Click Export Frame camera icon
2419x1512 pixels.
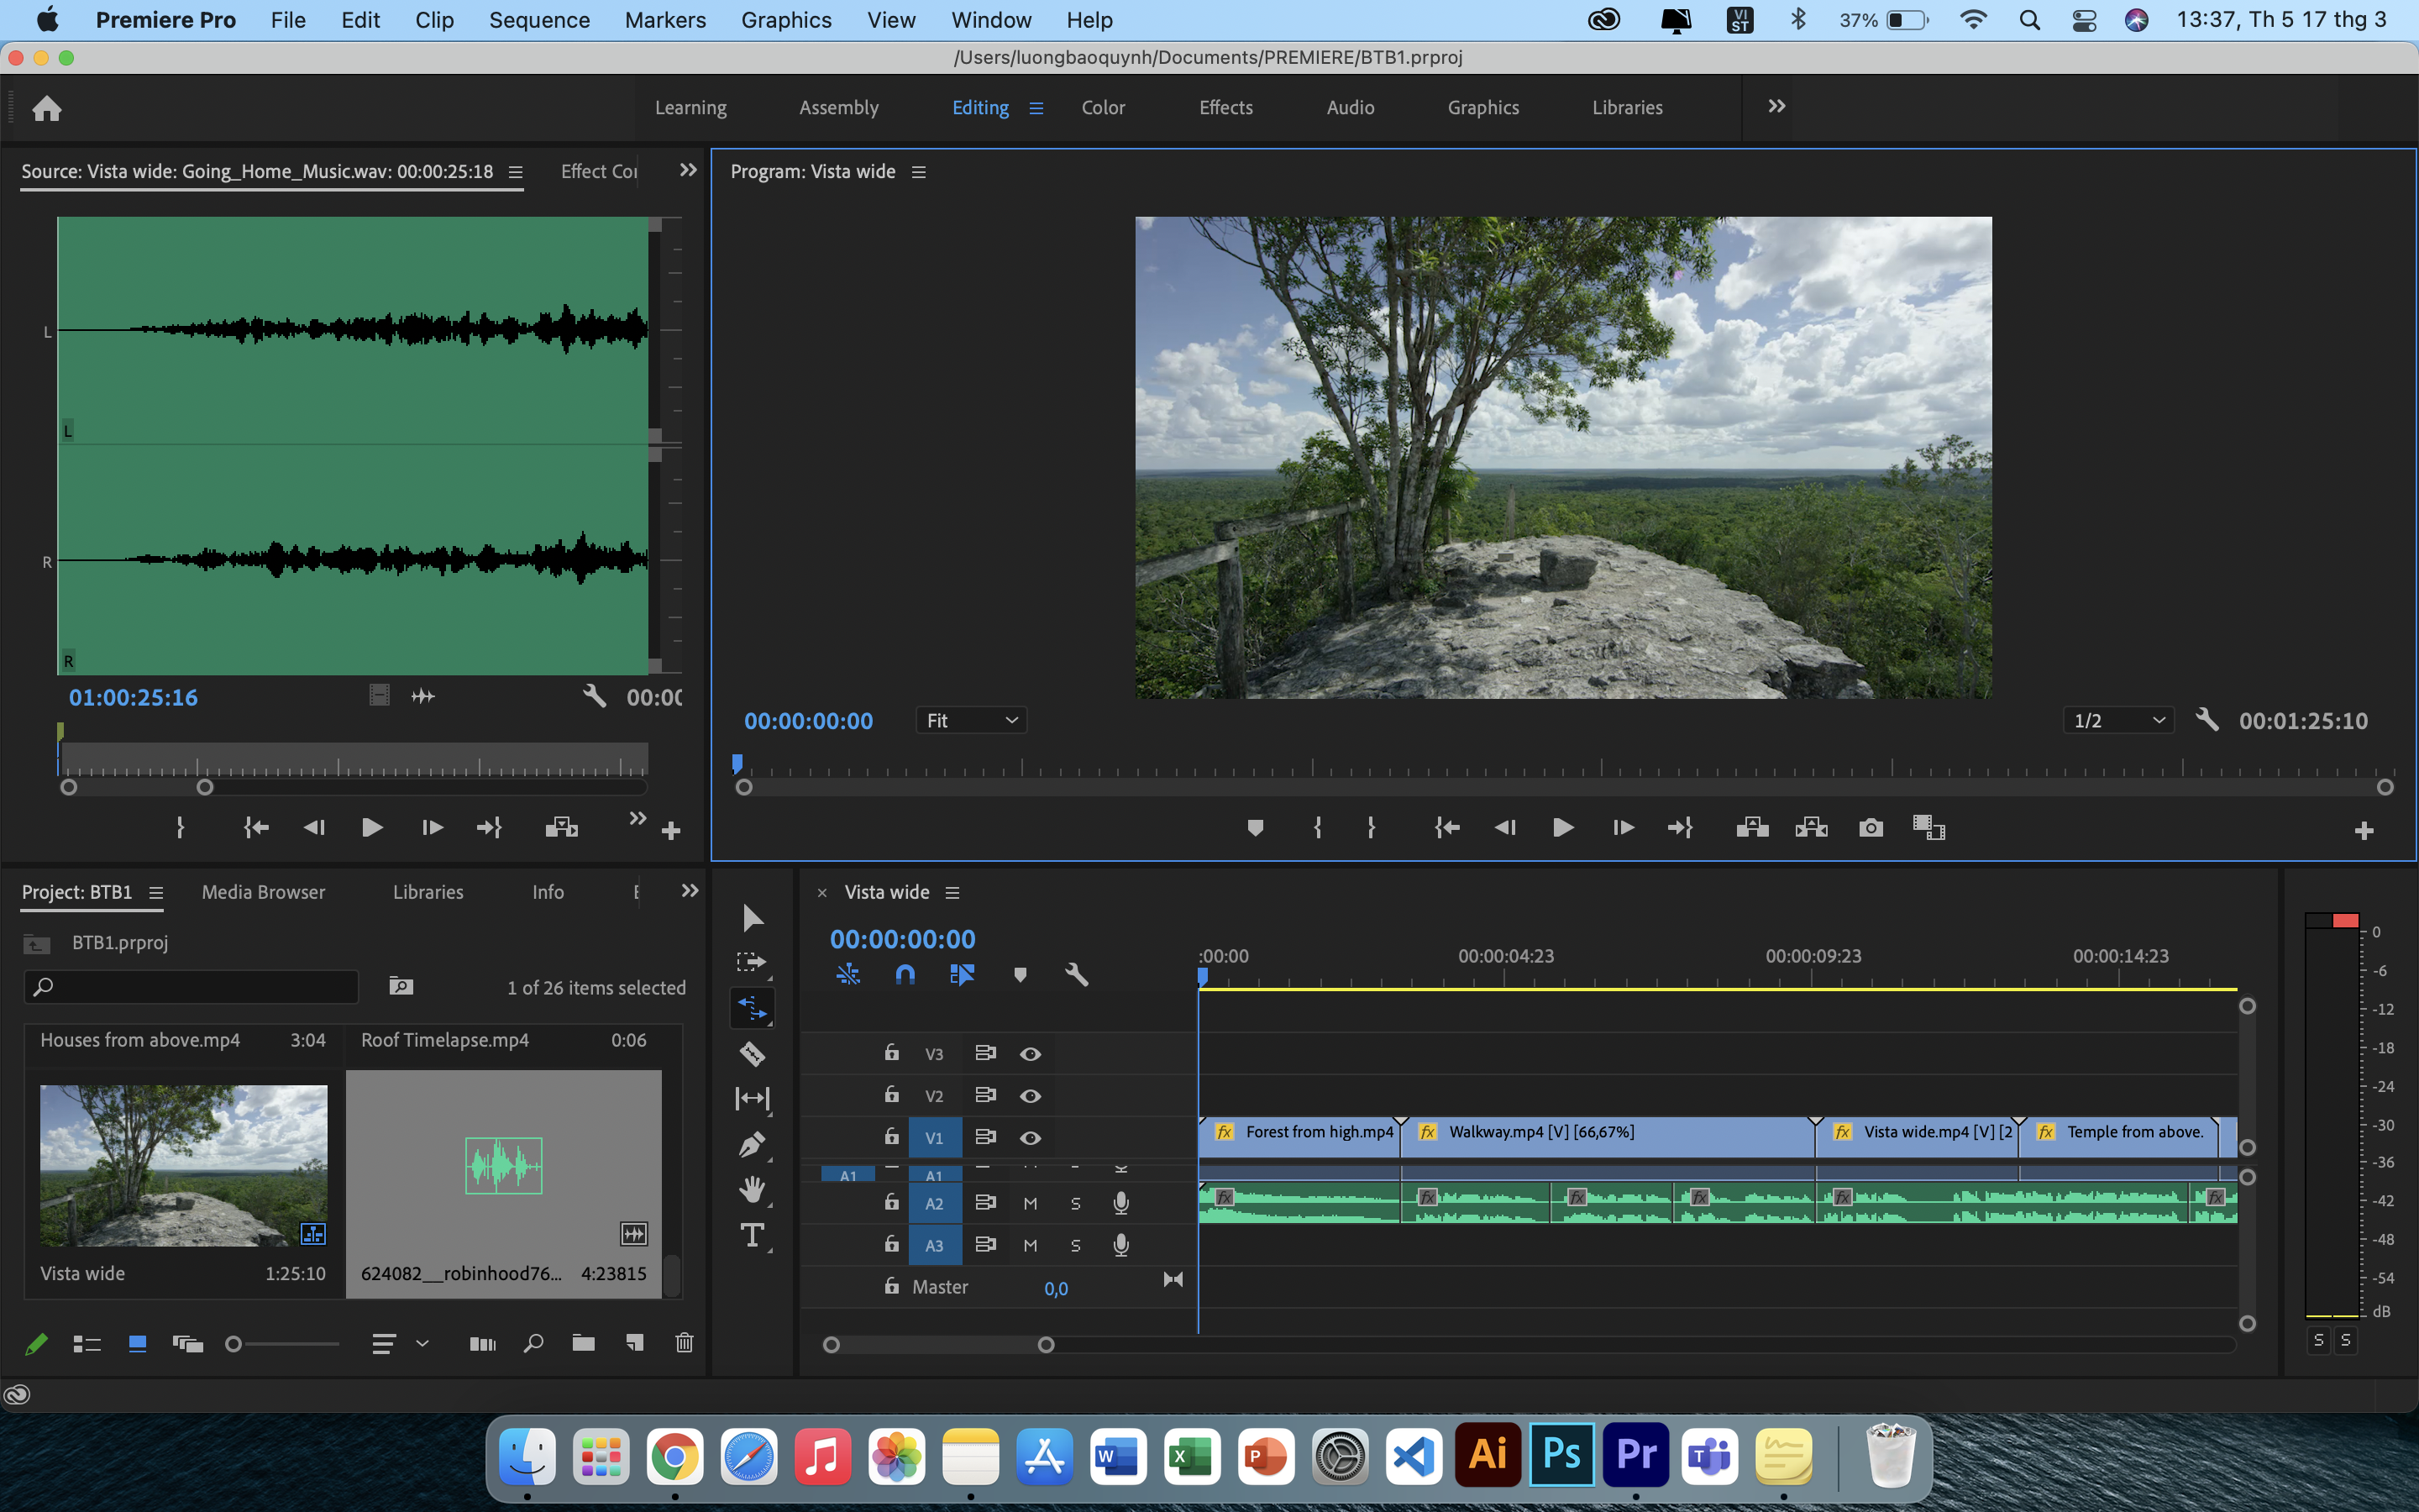(x=1871, y=828)
